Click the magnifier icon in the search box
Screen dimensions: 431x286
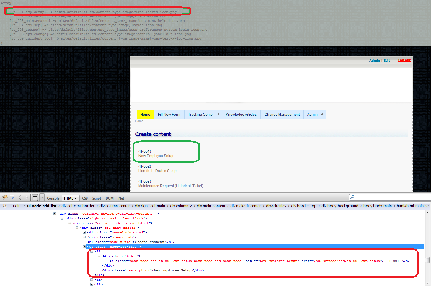(x=352, y=197)
